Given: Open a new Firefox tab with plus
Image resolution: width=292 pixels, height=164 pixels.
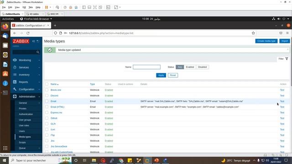Looking at the screenshot, I should [55, 26].
